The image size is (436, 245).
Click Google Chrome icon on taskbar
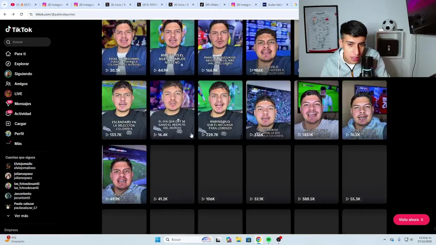pos(259,240)
